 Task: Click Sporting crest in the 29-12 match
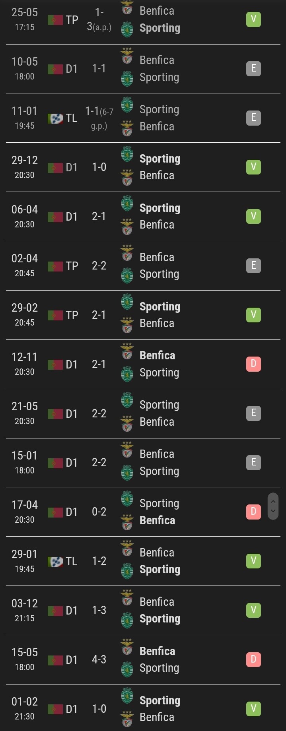click(x=127, y=154)
